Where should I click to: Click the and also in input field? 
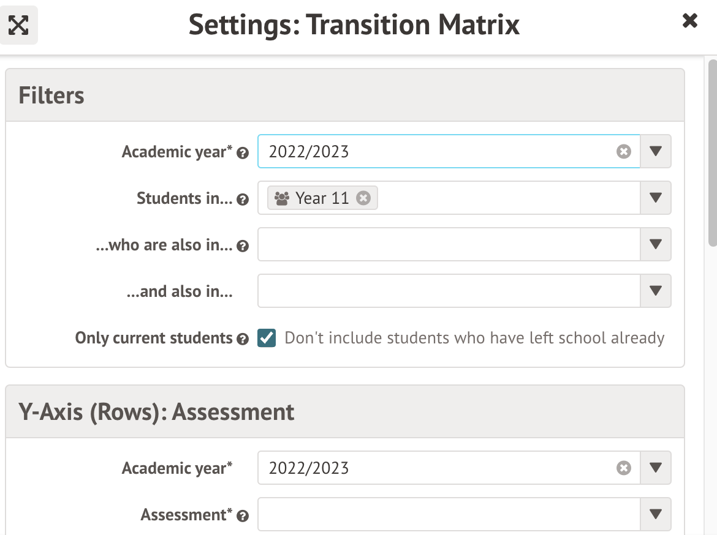pos(449,291)
